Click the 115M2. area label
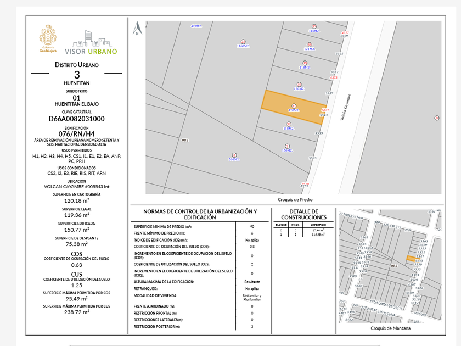 click(314, 31)
